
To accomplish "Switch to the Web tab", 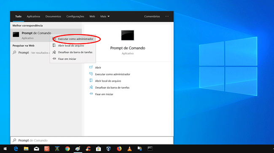I will tap(92, 16).
